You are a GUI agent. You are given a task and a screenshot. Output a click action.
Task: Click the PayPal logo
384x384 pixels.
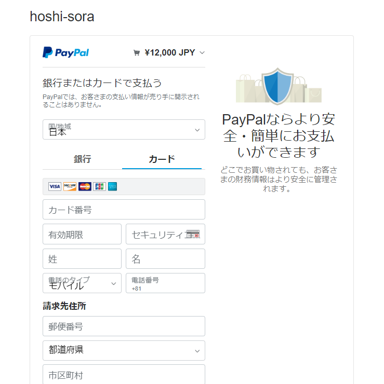65,52
